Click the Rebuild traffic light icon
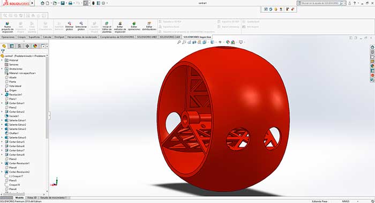This screenshot has height=203, width=375. (x=93, y=3)
